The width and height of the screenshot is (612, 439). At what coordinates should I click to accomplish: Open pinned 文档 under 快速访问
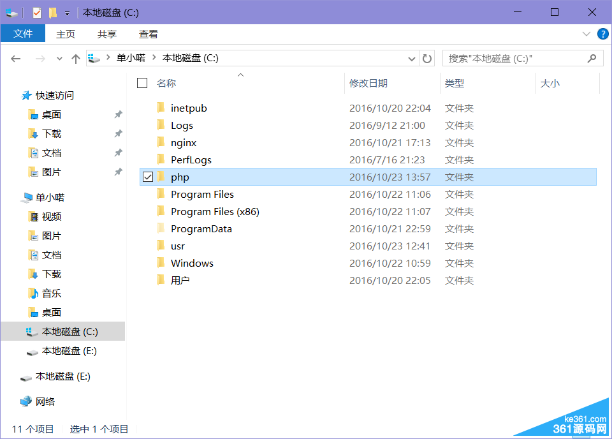[x=52, y=153]
